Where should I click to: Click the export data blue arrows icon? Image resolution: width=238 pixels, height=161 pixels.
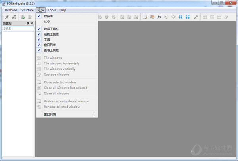pyautogui.click(x=188, y=17)
